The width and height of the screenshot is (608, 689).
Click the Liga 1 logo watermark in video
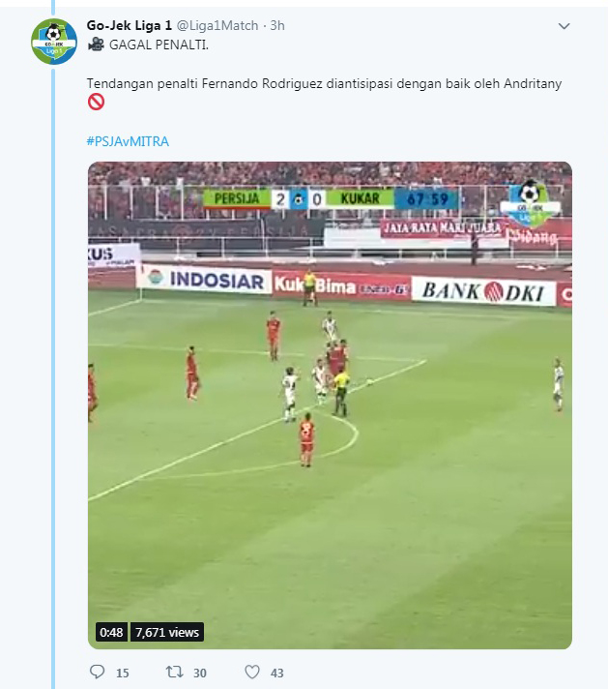tap(531, 204)
